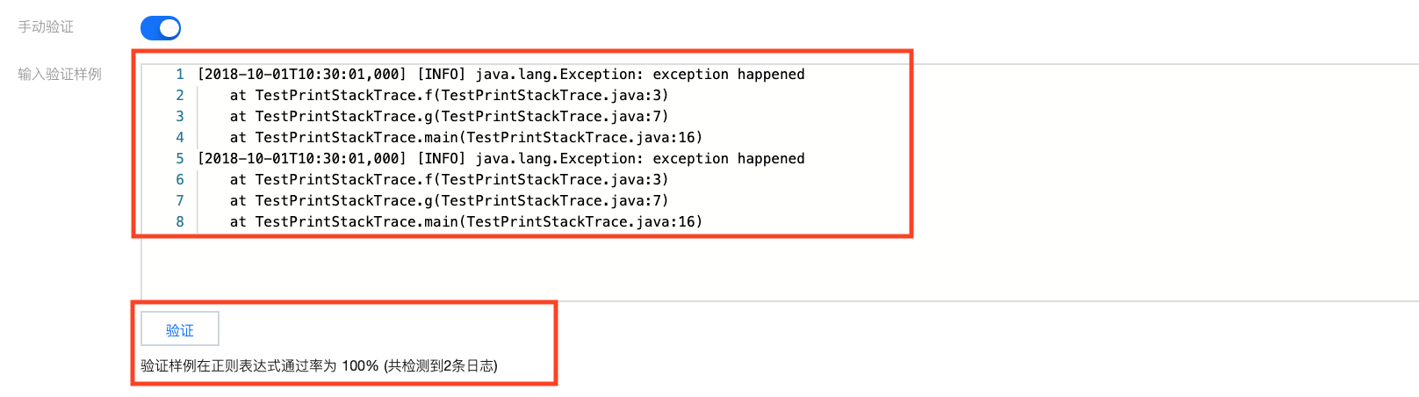Place cursor in line 1 exception log text
The height and width of the screenshot is (397, 1419).
click(x=501, y=75)
